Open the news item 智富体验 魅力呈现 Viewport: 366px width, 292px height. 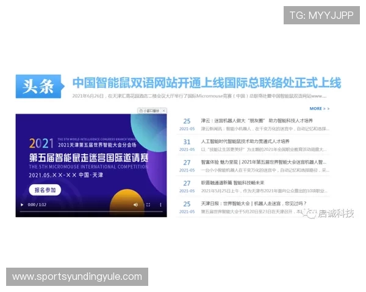(x=264, y=162)
